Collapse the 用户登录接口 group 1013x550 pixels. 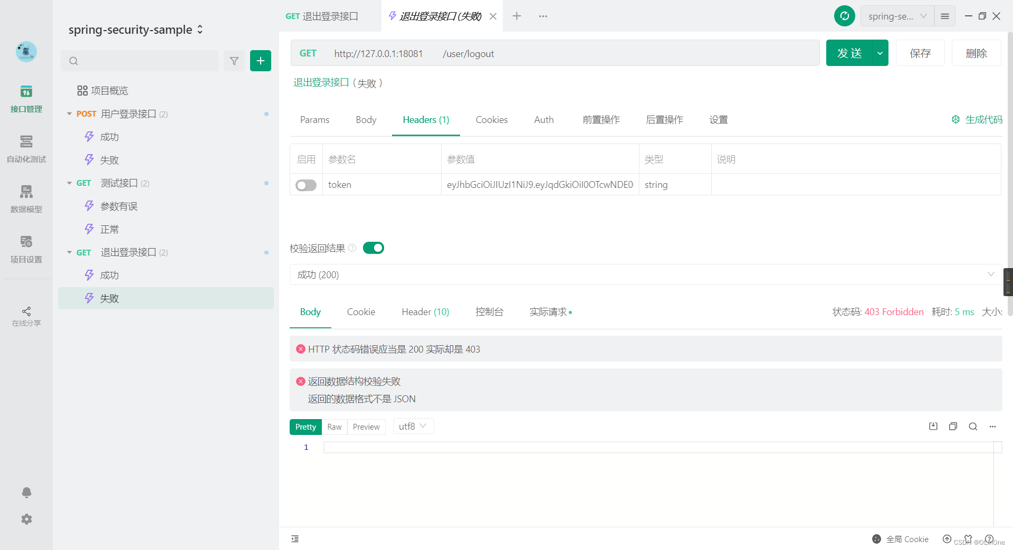pyautogui.click(x=69, y=113)
